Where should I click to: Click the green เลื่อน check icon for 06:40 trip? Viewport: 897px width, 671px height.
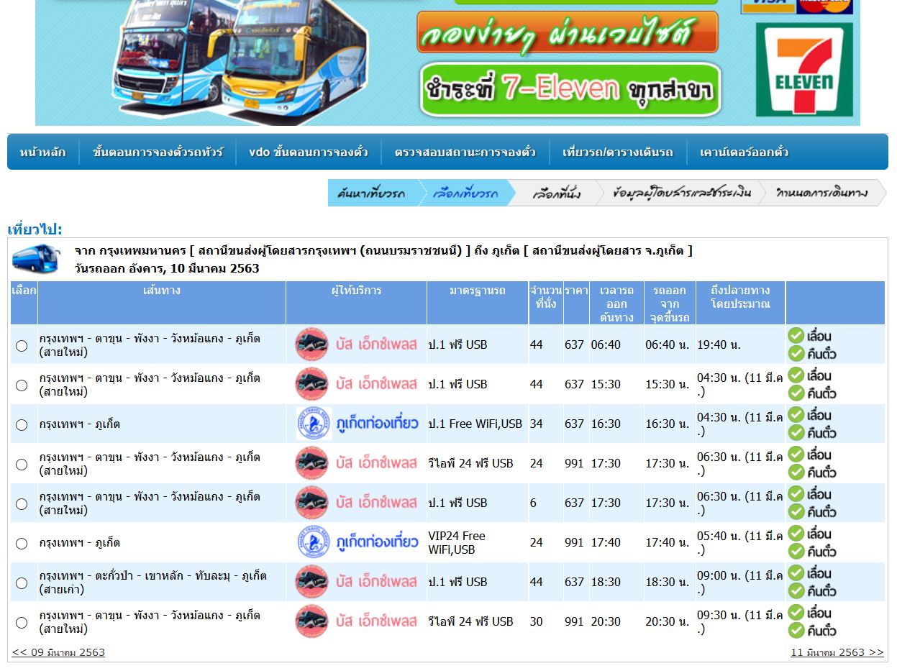coord(796,335)
